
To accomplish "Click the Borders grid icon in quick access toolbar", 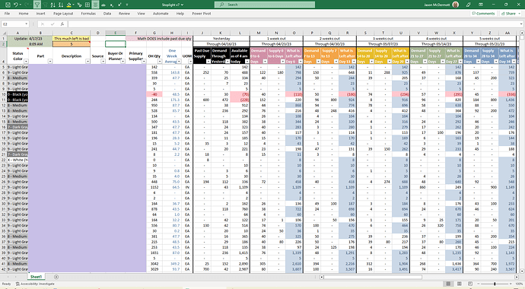I will [x=87, y=5].
